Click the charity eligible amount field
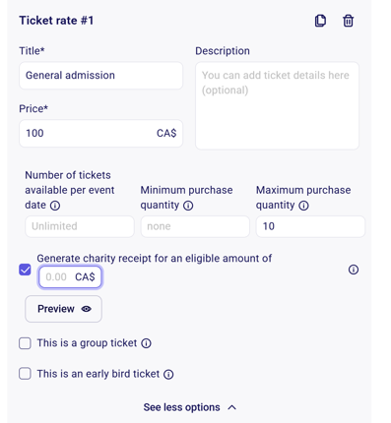This screenshot has width=391, height=423. click(x=70, y=277)
